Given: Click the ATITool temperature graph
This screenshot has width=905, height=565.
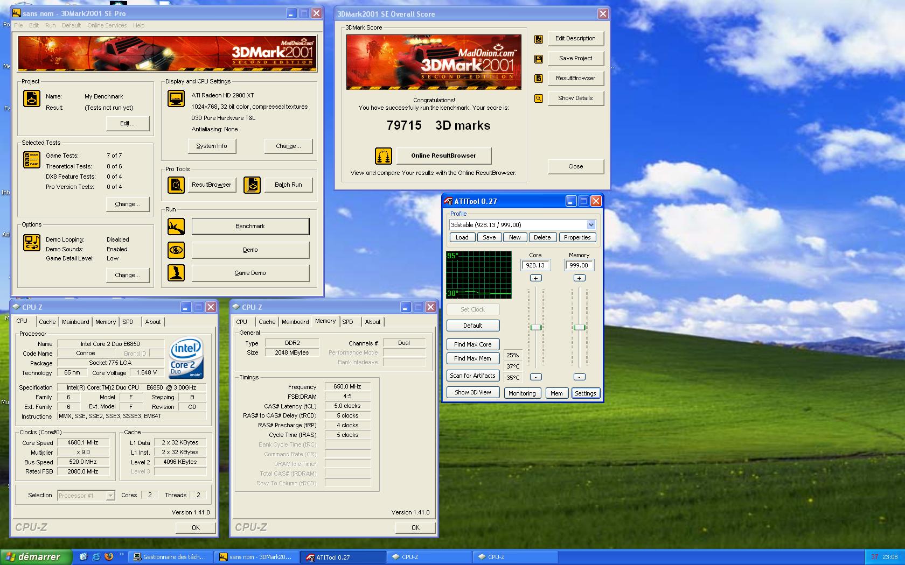Looking at the screenshot, I should coord(479,274).
